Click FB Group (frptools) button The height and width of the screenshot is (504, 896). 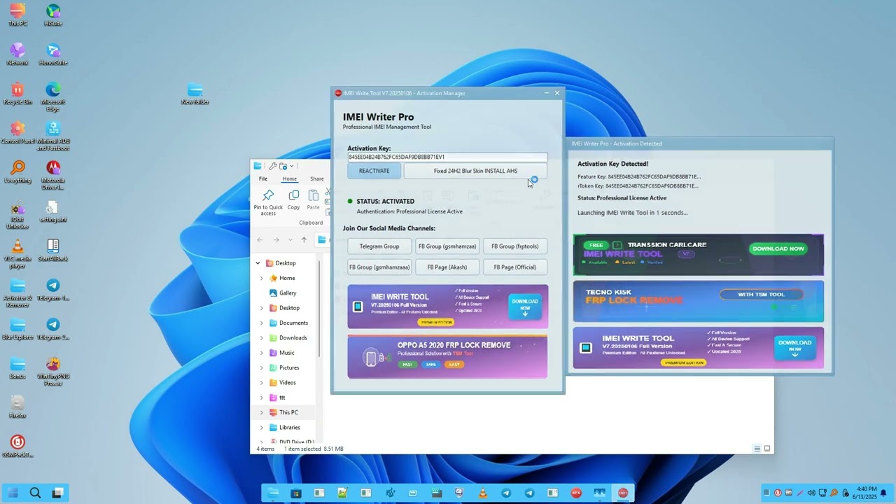[515, 246]
